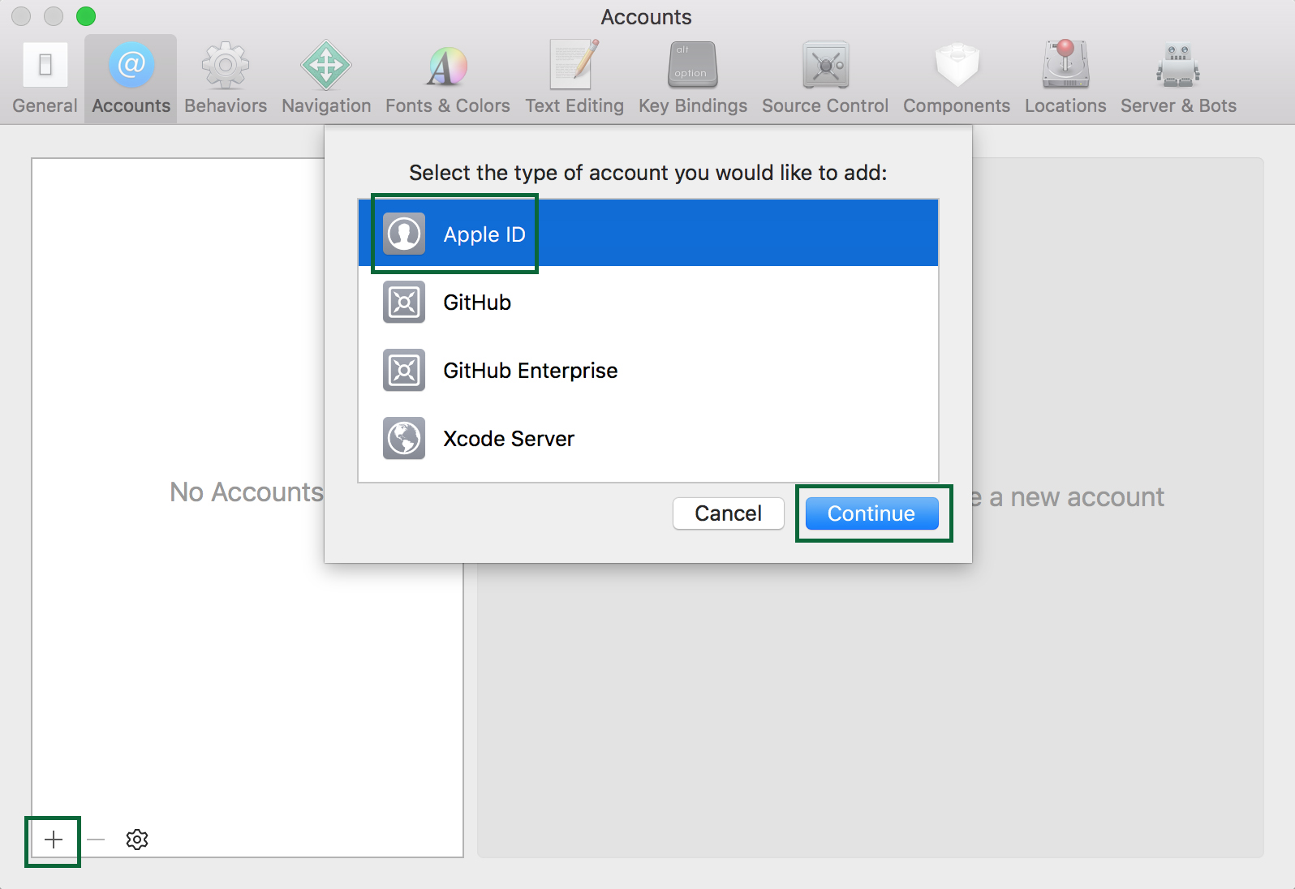Switch to the Navigation preferences pane

tap(326, 79)
